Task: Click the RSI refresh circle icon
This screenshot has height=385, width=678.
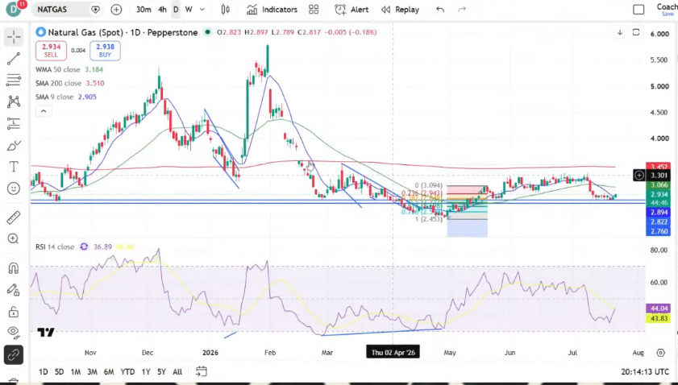Action: [x=85, y=246]
